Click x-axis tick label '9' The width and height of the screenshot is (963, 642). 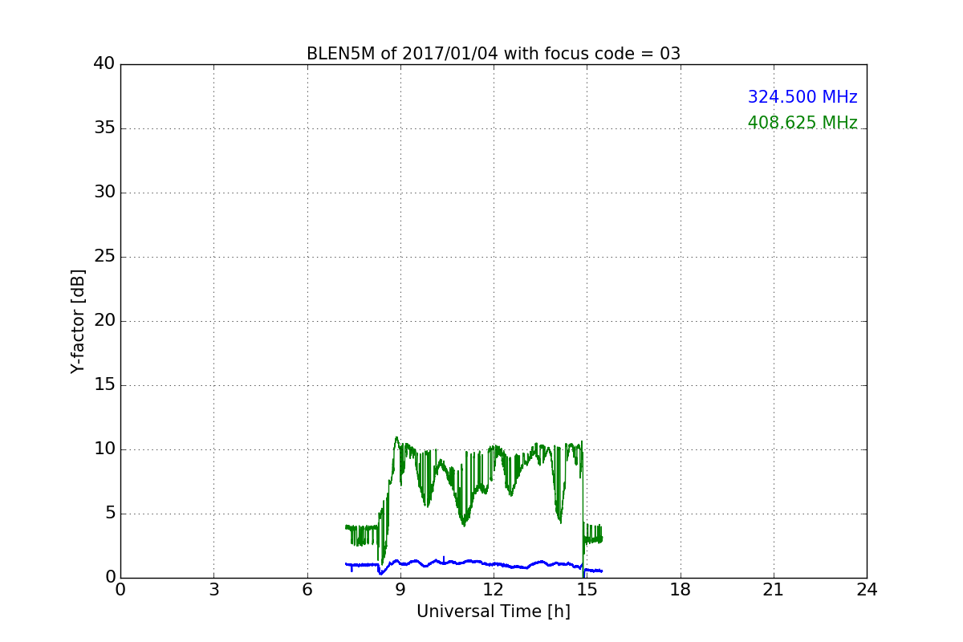pyautogui.click(x=400, y=590)
